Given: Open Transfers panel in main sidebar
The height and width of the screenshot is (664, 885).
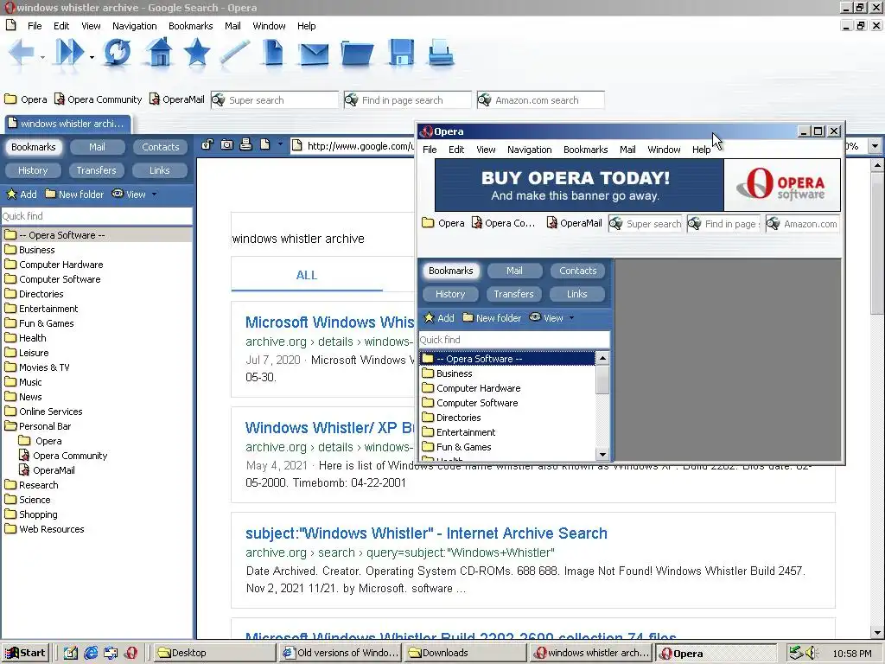Looking at the screenshot, I should pyautogui.click(x=97, y=170).
